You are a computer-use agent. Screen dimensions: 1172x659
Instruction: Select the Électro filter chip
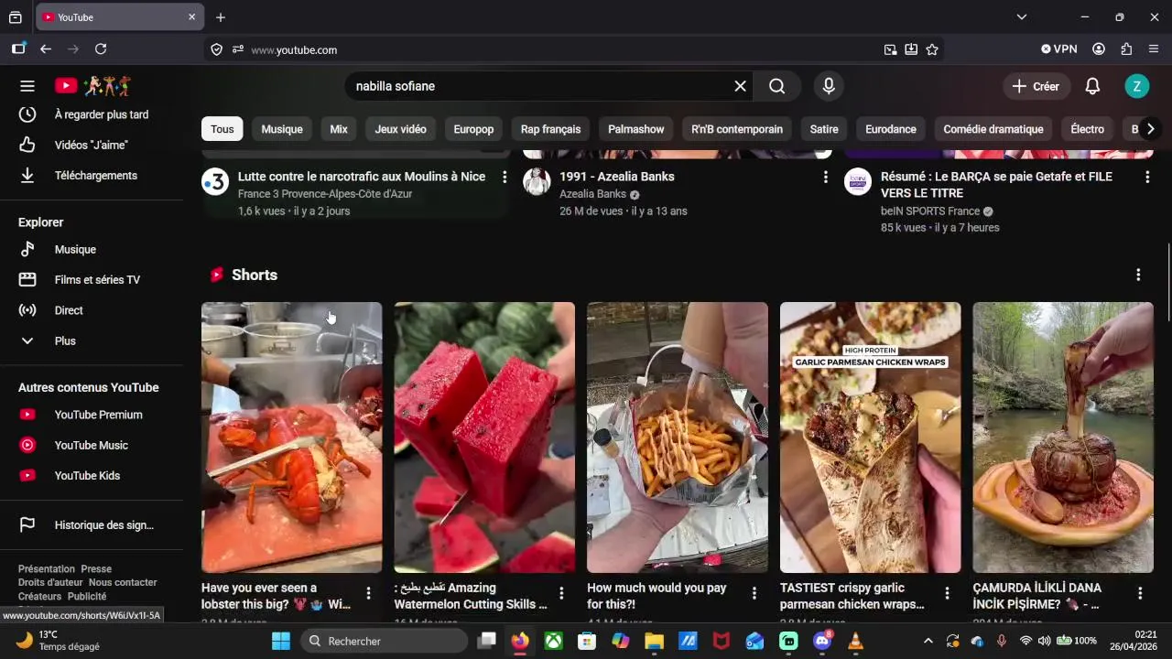point(1087,129)
